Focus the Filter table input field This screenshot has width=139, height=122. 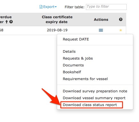[106, 7]
